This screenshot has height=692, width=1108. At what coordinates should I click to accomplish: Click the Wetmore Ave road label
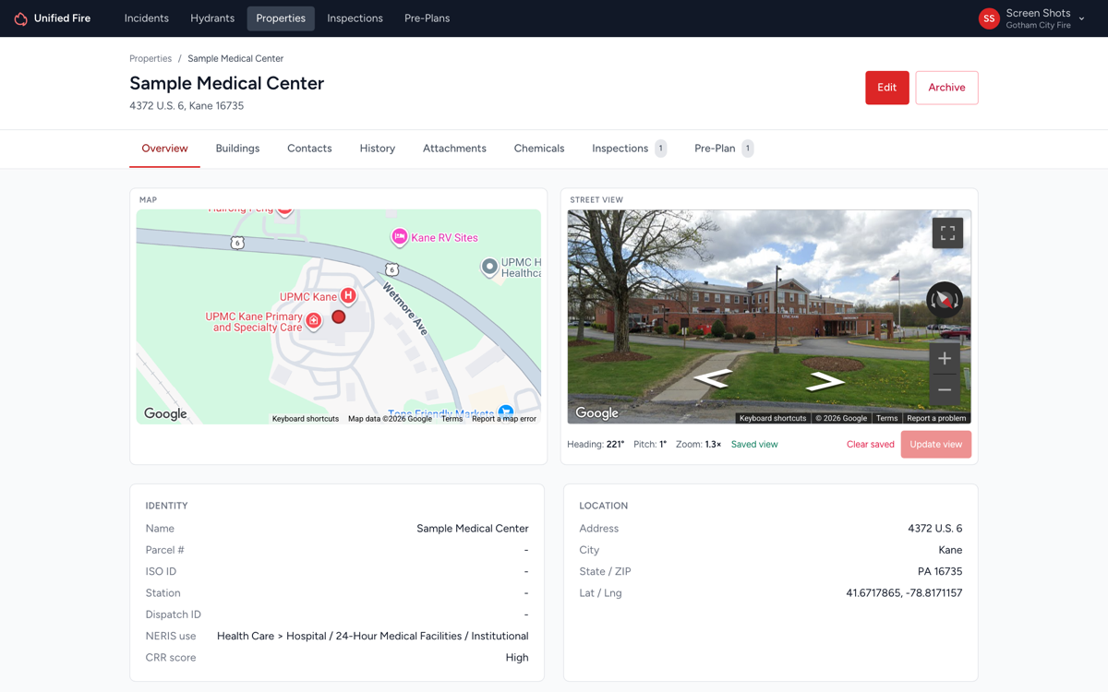[x=405, y=310]
